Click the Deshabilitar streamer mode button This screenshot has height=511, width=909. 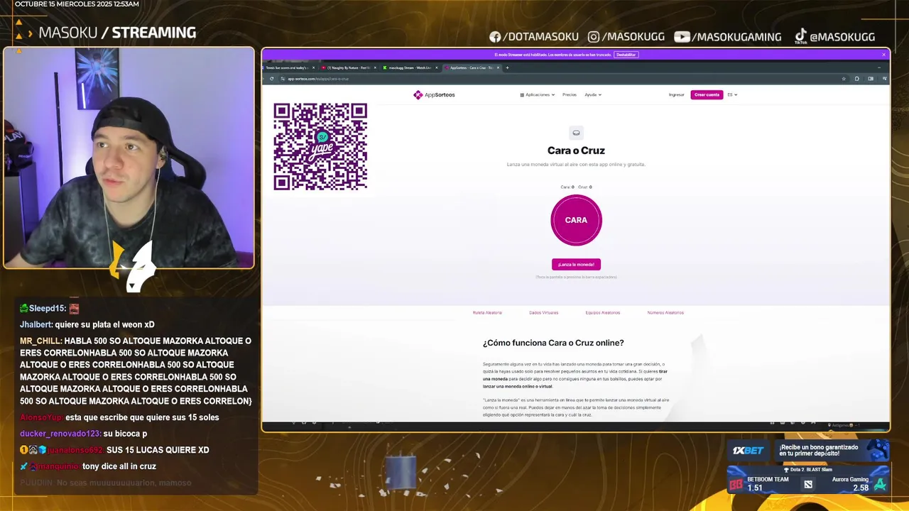[626, 55]
